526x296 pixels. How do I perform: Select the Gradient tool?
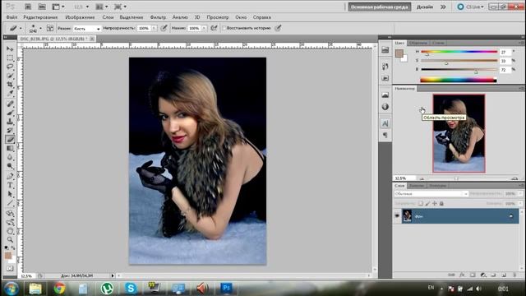(x=10, y=148)
